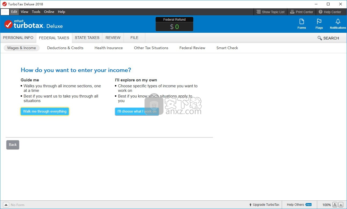The height and width of the screenshot is (209, 347).
Task: Open the Help Center
Action: 330,12
